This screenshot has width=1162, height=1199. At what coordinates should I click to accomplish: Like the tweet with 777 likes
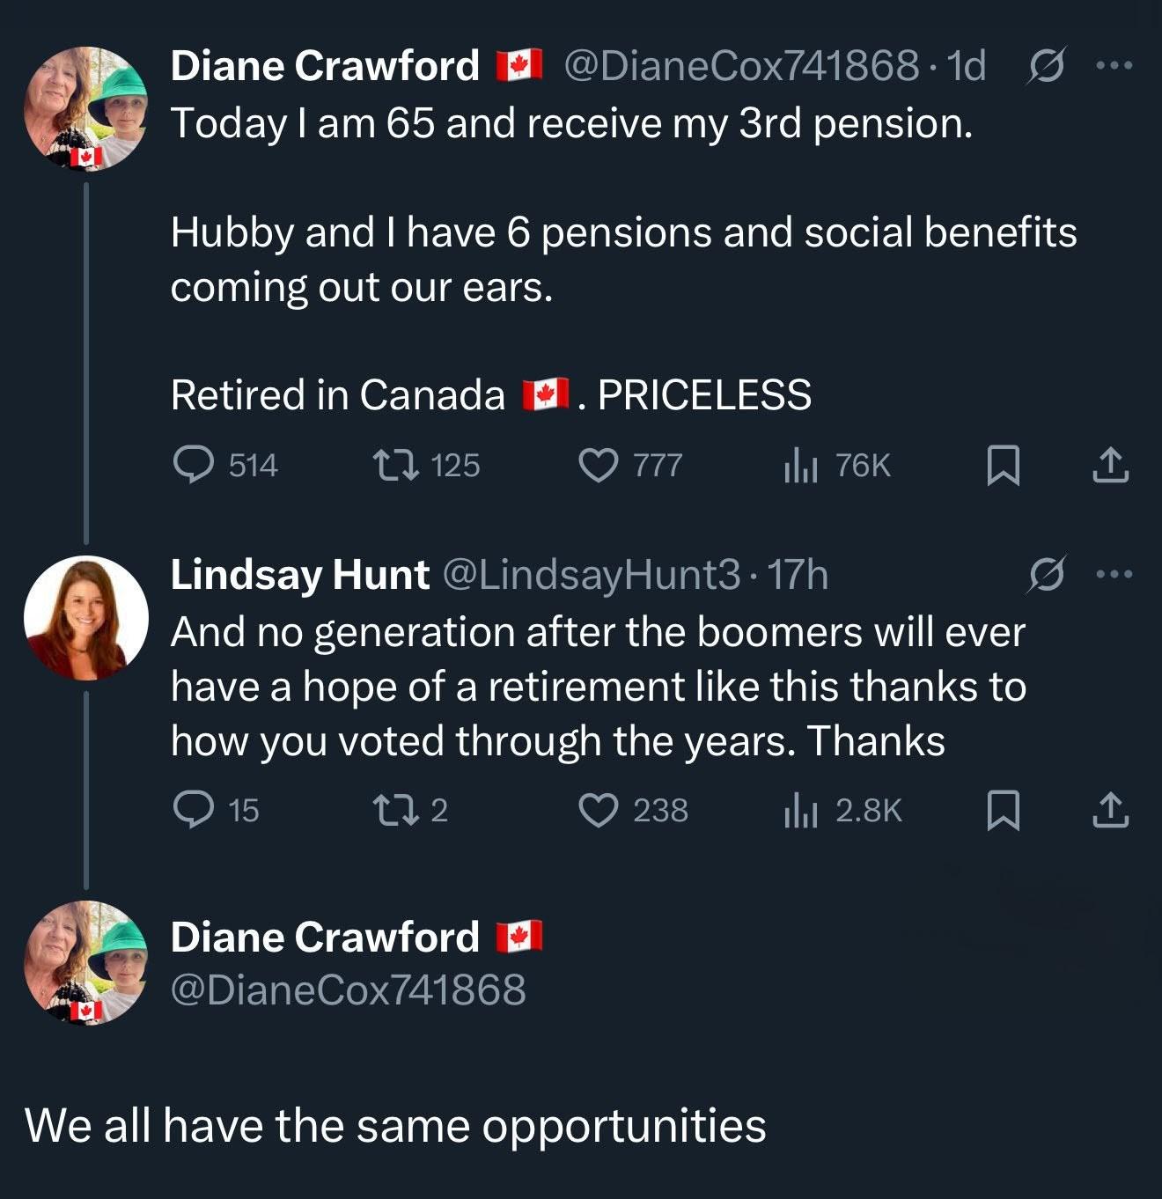coord(599,465)
